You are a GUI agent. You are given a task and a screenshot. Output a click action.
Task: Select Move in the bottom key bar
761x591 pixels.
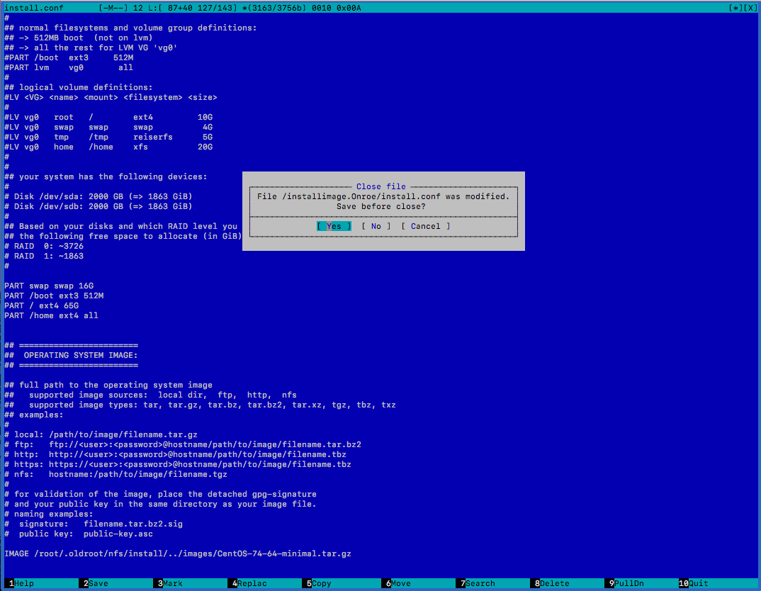tap(400, 583)
